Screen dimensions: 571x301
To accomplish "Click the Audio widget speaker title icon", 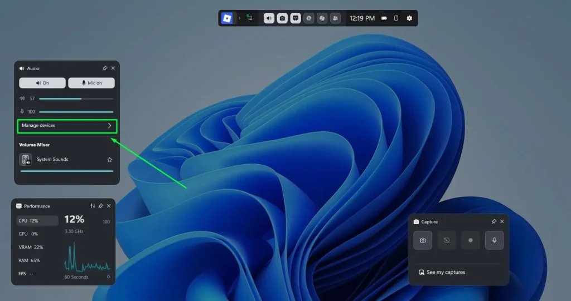I will click(22, 68).
